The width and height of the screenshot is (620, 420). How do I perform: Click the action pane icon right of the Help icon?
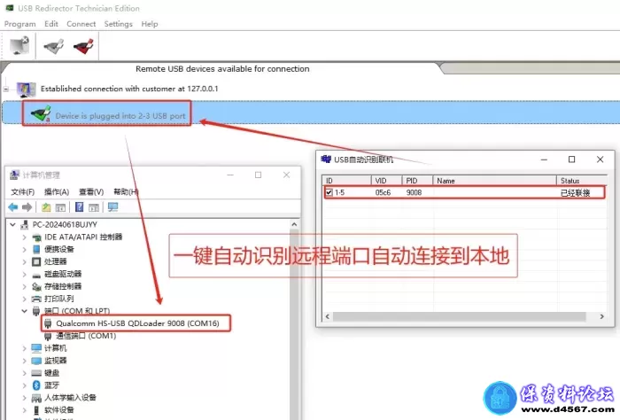coord(94,206)
